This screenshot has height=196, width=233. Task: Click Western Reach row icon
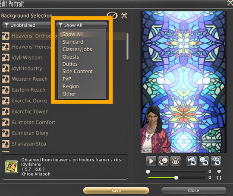[6, 79]
